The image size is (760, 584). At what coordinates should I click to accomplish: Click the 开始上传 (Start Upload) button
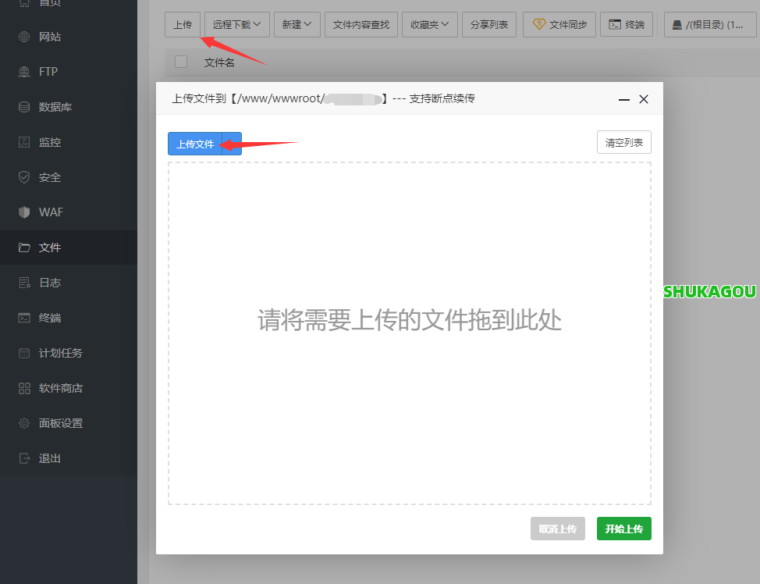coord(623,529)
